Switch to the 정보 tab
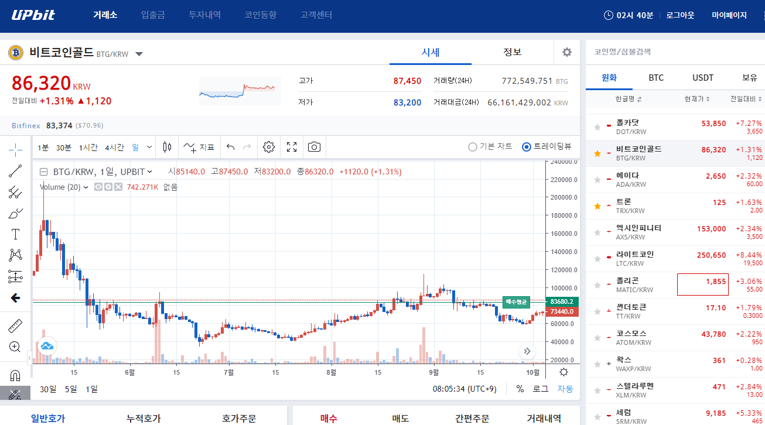765x425 pixels. pyautogui.click(x=513, y=52)
